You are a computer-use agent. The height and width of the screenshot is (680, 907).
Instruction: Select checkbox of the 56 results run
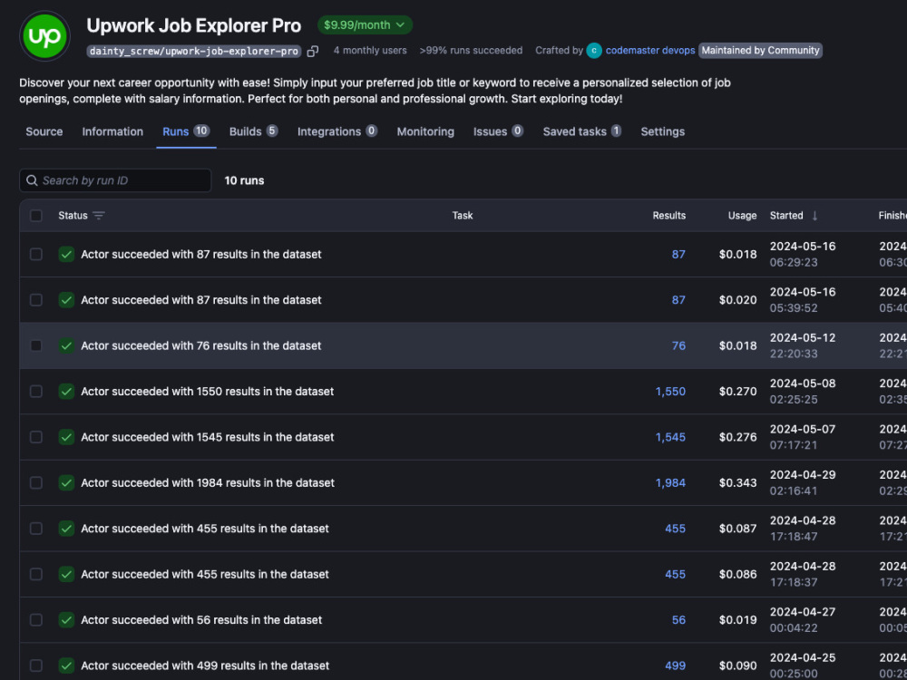[36, 620]
